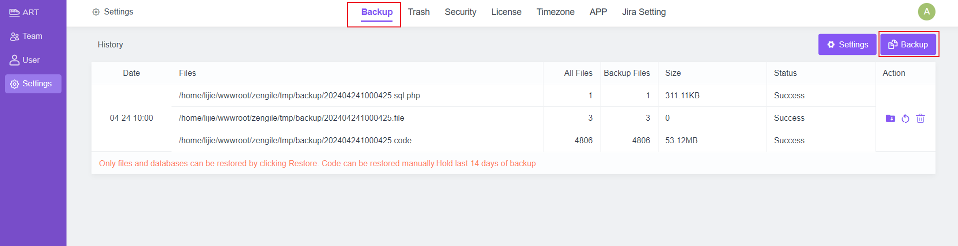This screenshot has width=958, height=246.
Task: Open the purple Settings button
Action: point(847,44)
